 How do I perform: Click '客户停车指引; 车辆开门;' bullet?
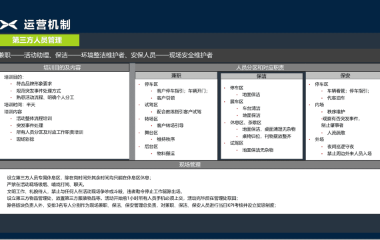(x=182, y=91)
